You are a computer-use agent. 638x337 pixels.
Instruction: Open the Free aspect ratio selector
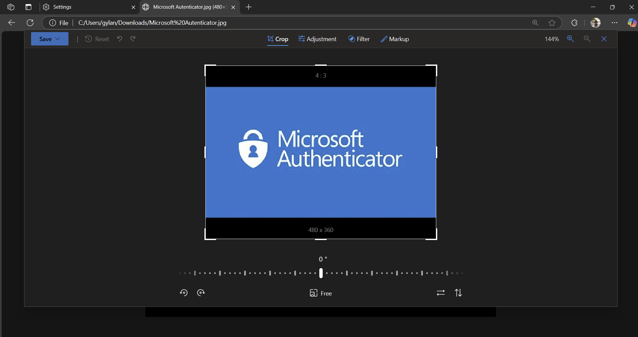click(x=321, y=293)
